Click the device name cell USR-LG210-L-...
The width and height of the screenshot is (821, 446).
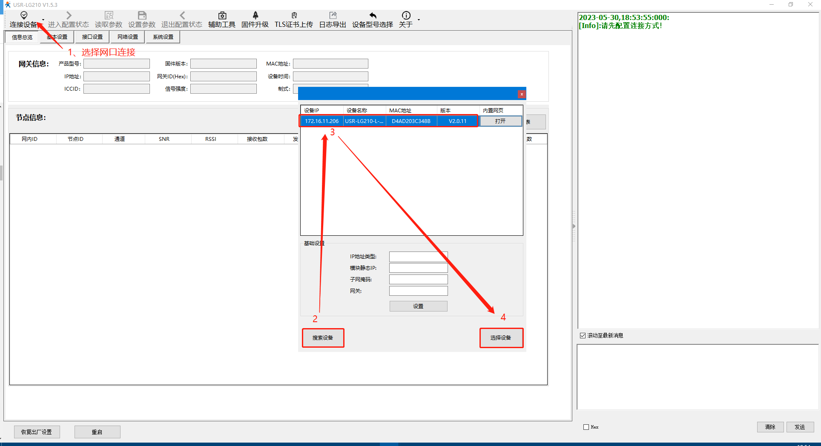click(x=365, y=121)
